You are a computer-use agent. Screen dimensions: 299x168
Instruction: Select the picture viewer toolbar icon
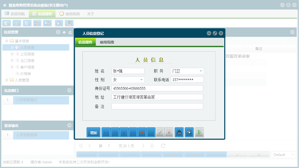(x=47, y=23)
